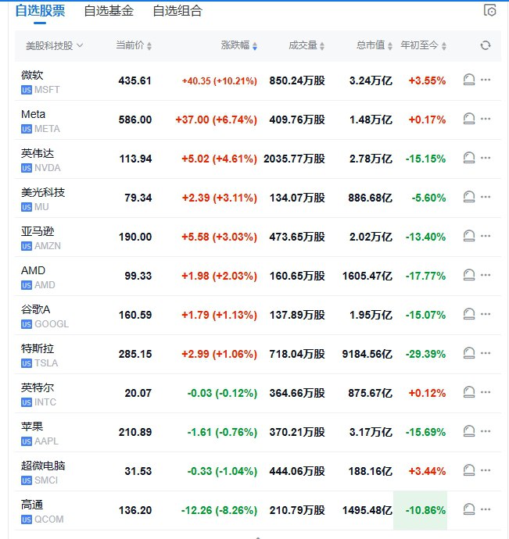
Task: Sort by 总市值 column
Action: click(374, 45)
